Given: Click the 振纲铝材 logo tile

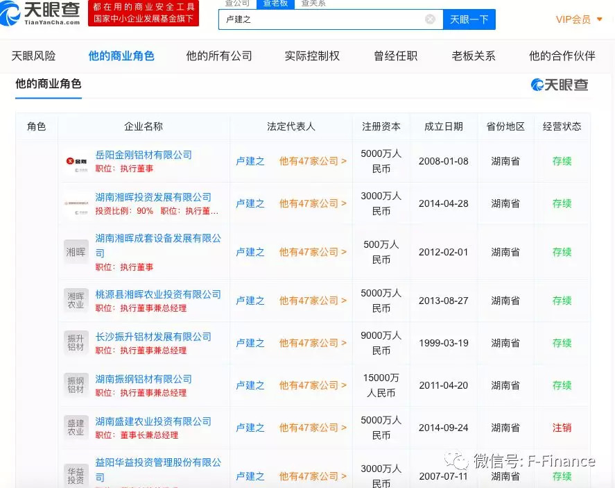Looking at the screenshot, I should (76, 385).
